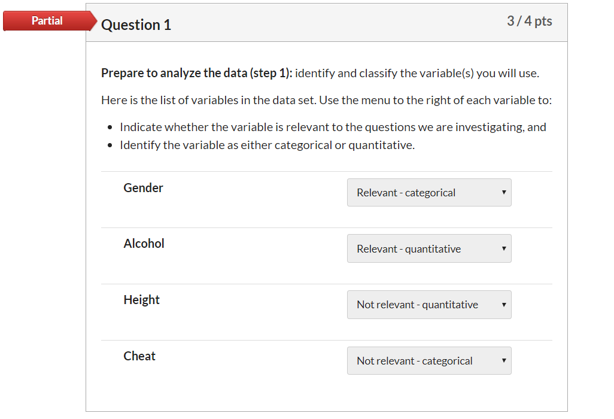This screenshot has height=419, width=614.
Task: Click the dropdown arrow beside Relevant - quantitative
Action: coord(503,248)
